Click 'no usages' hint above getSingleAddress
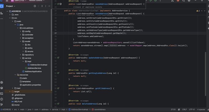The width and height of the screenshot is (209, 112). tap(85, 70)
